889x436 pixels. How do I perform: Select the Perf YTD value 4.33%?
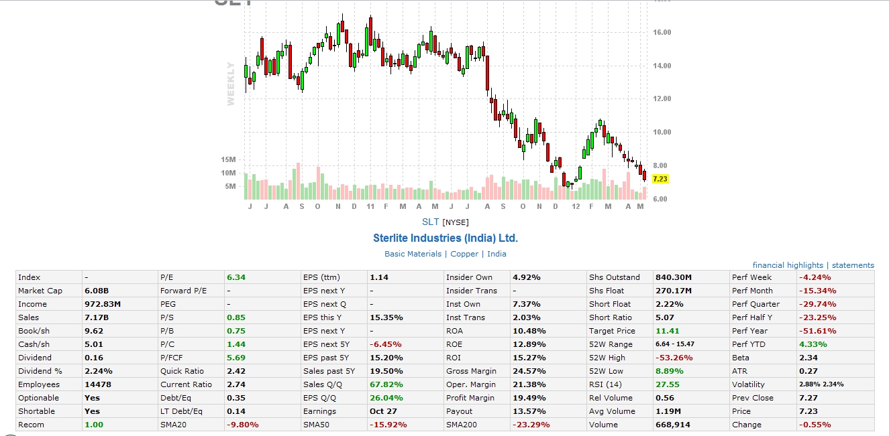click(813, 344)
